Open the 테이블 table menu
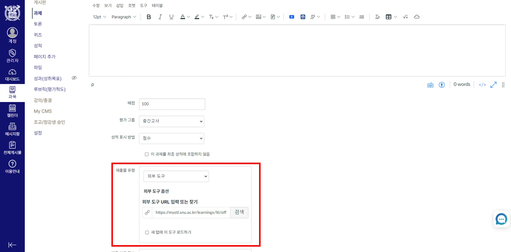 [x=157, y=5]
